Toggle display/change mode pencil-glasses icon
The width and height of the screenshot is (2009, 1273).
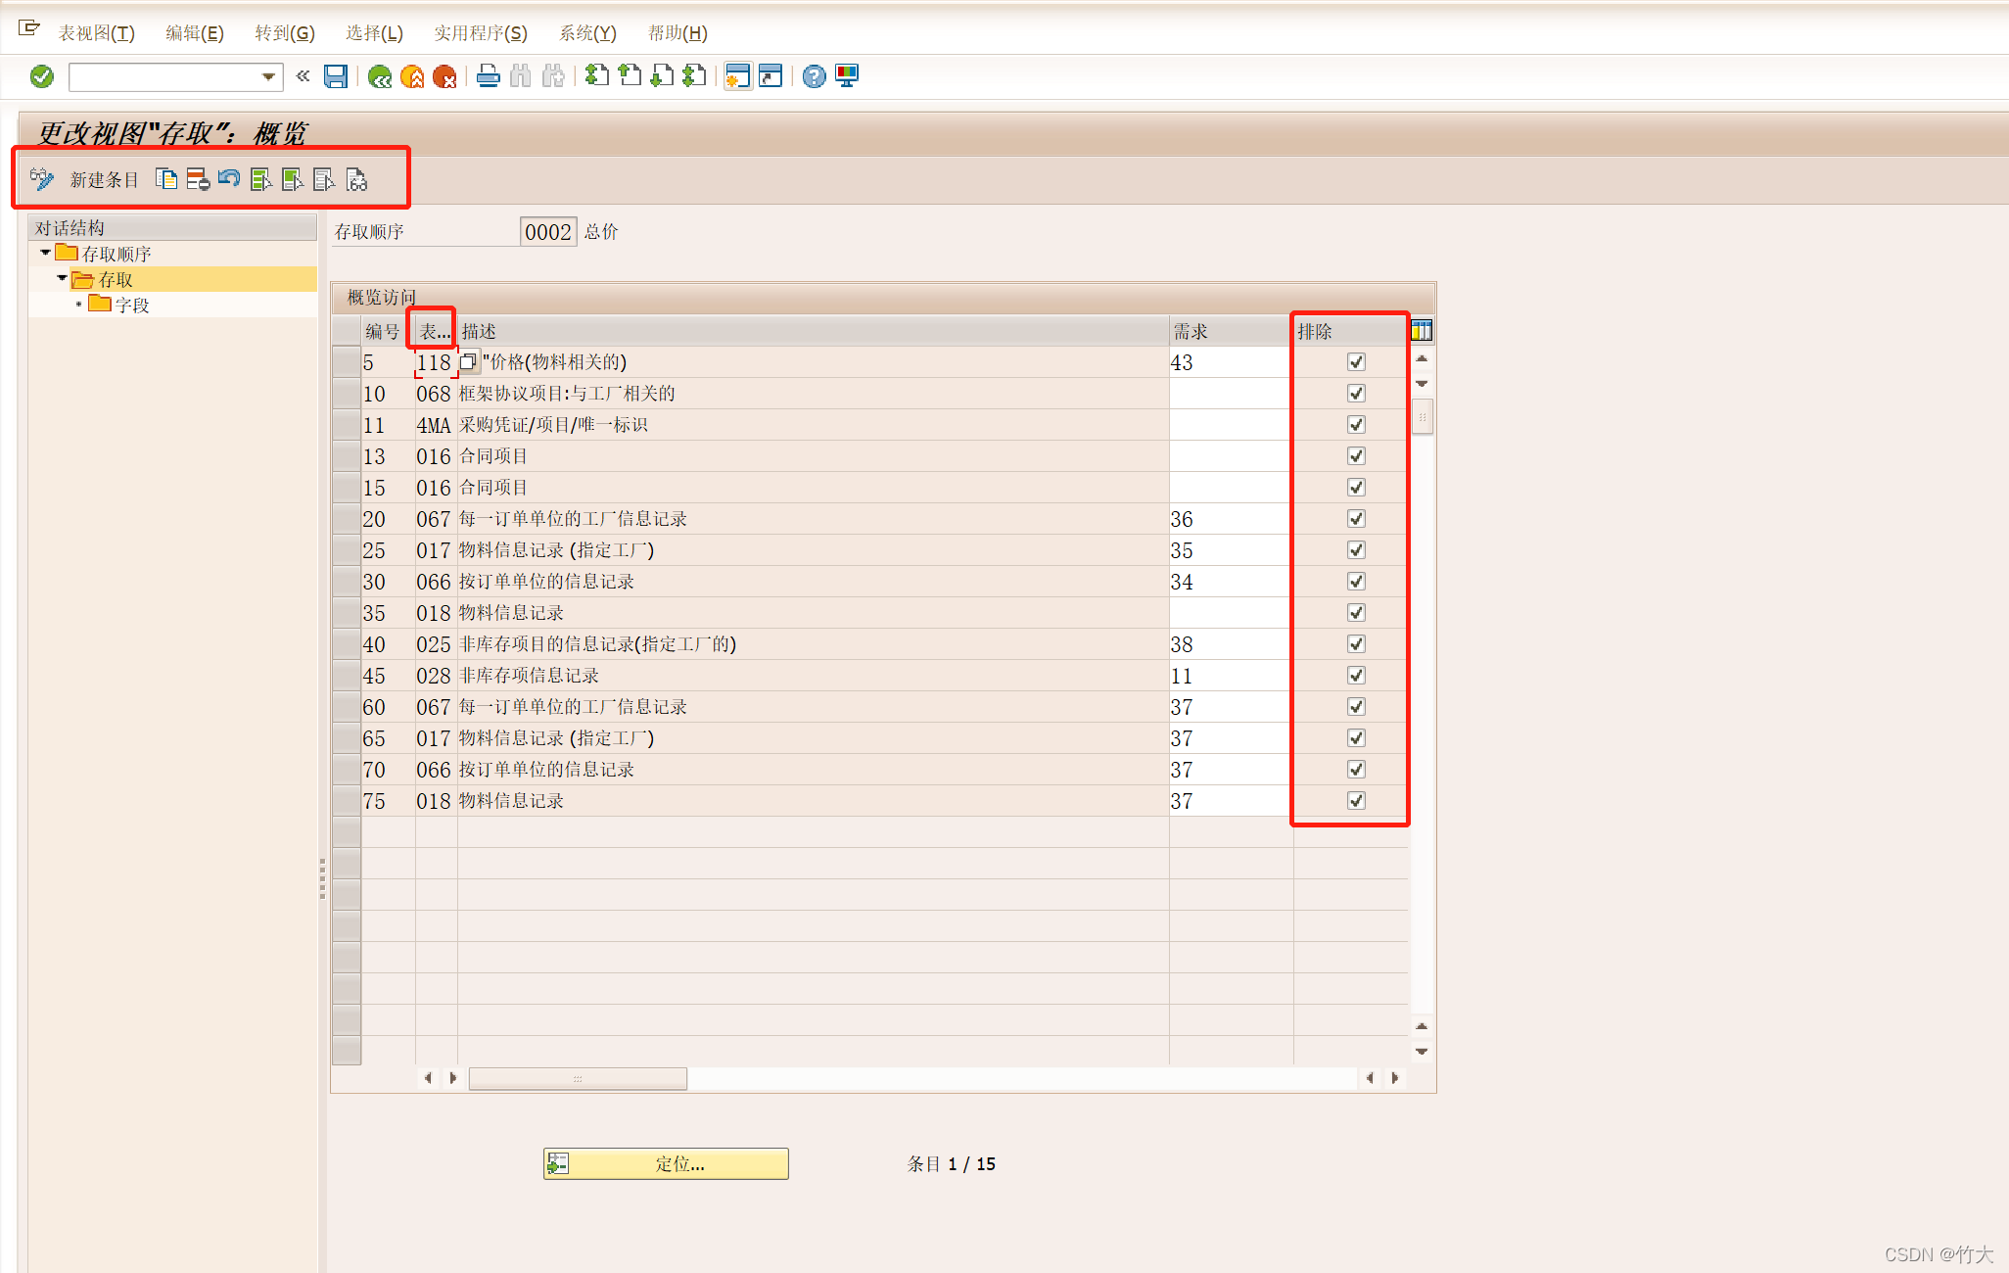point(42,179)
